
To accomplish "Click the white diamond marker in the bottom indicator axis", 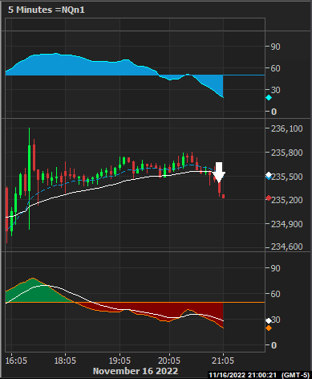I will click(x=269, y=320).
